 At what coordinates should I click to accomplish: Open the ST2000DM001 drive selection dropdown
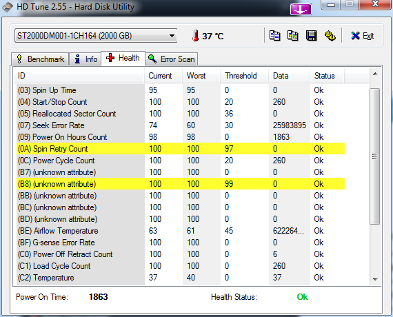click(x=96, y=36)
